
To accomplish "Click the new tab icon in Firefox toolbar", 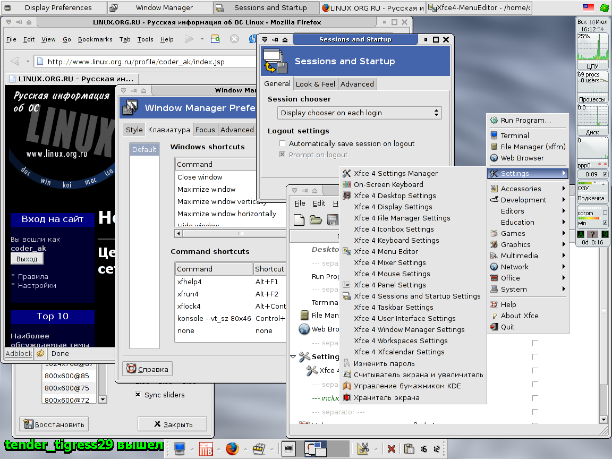I will coord(215,39).
